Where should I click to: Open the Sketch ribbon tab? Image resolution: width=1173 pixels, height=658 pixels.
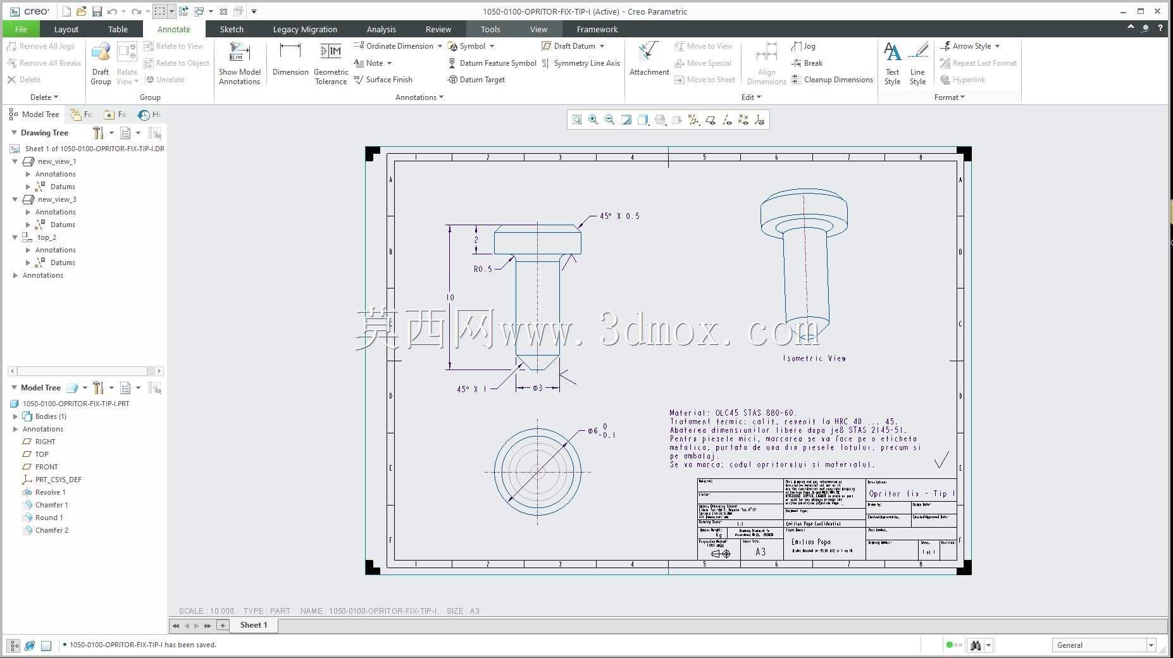(x=232, y=29)
